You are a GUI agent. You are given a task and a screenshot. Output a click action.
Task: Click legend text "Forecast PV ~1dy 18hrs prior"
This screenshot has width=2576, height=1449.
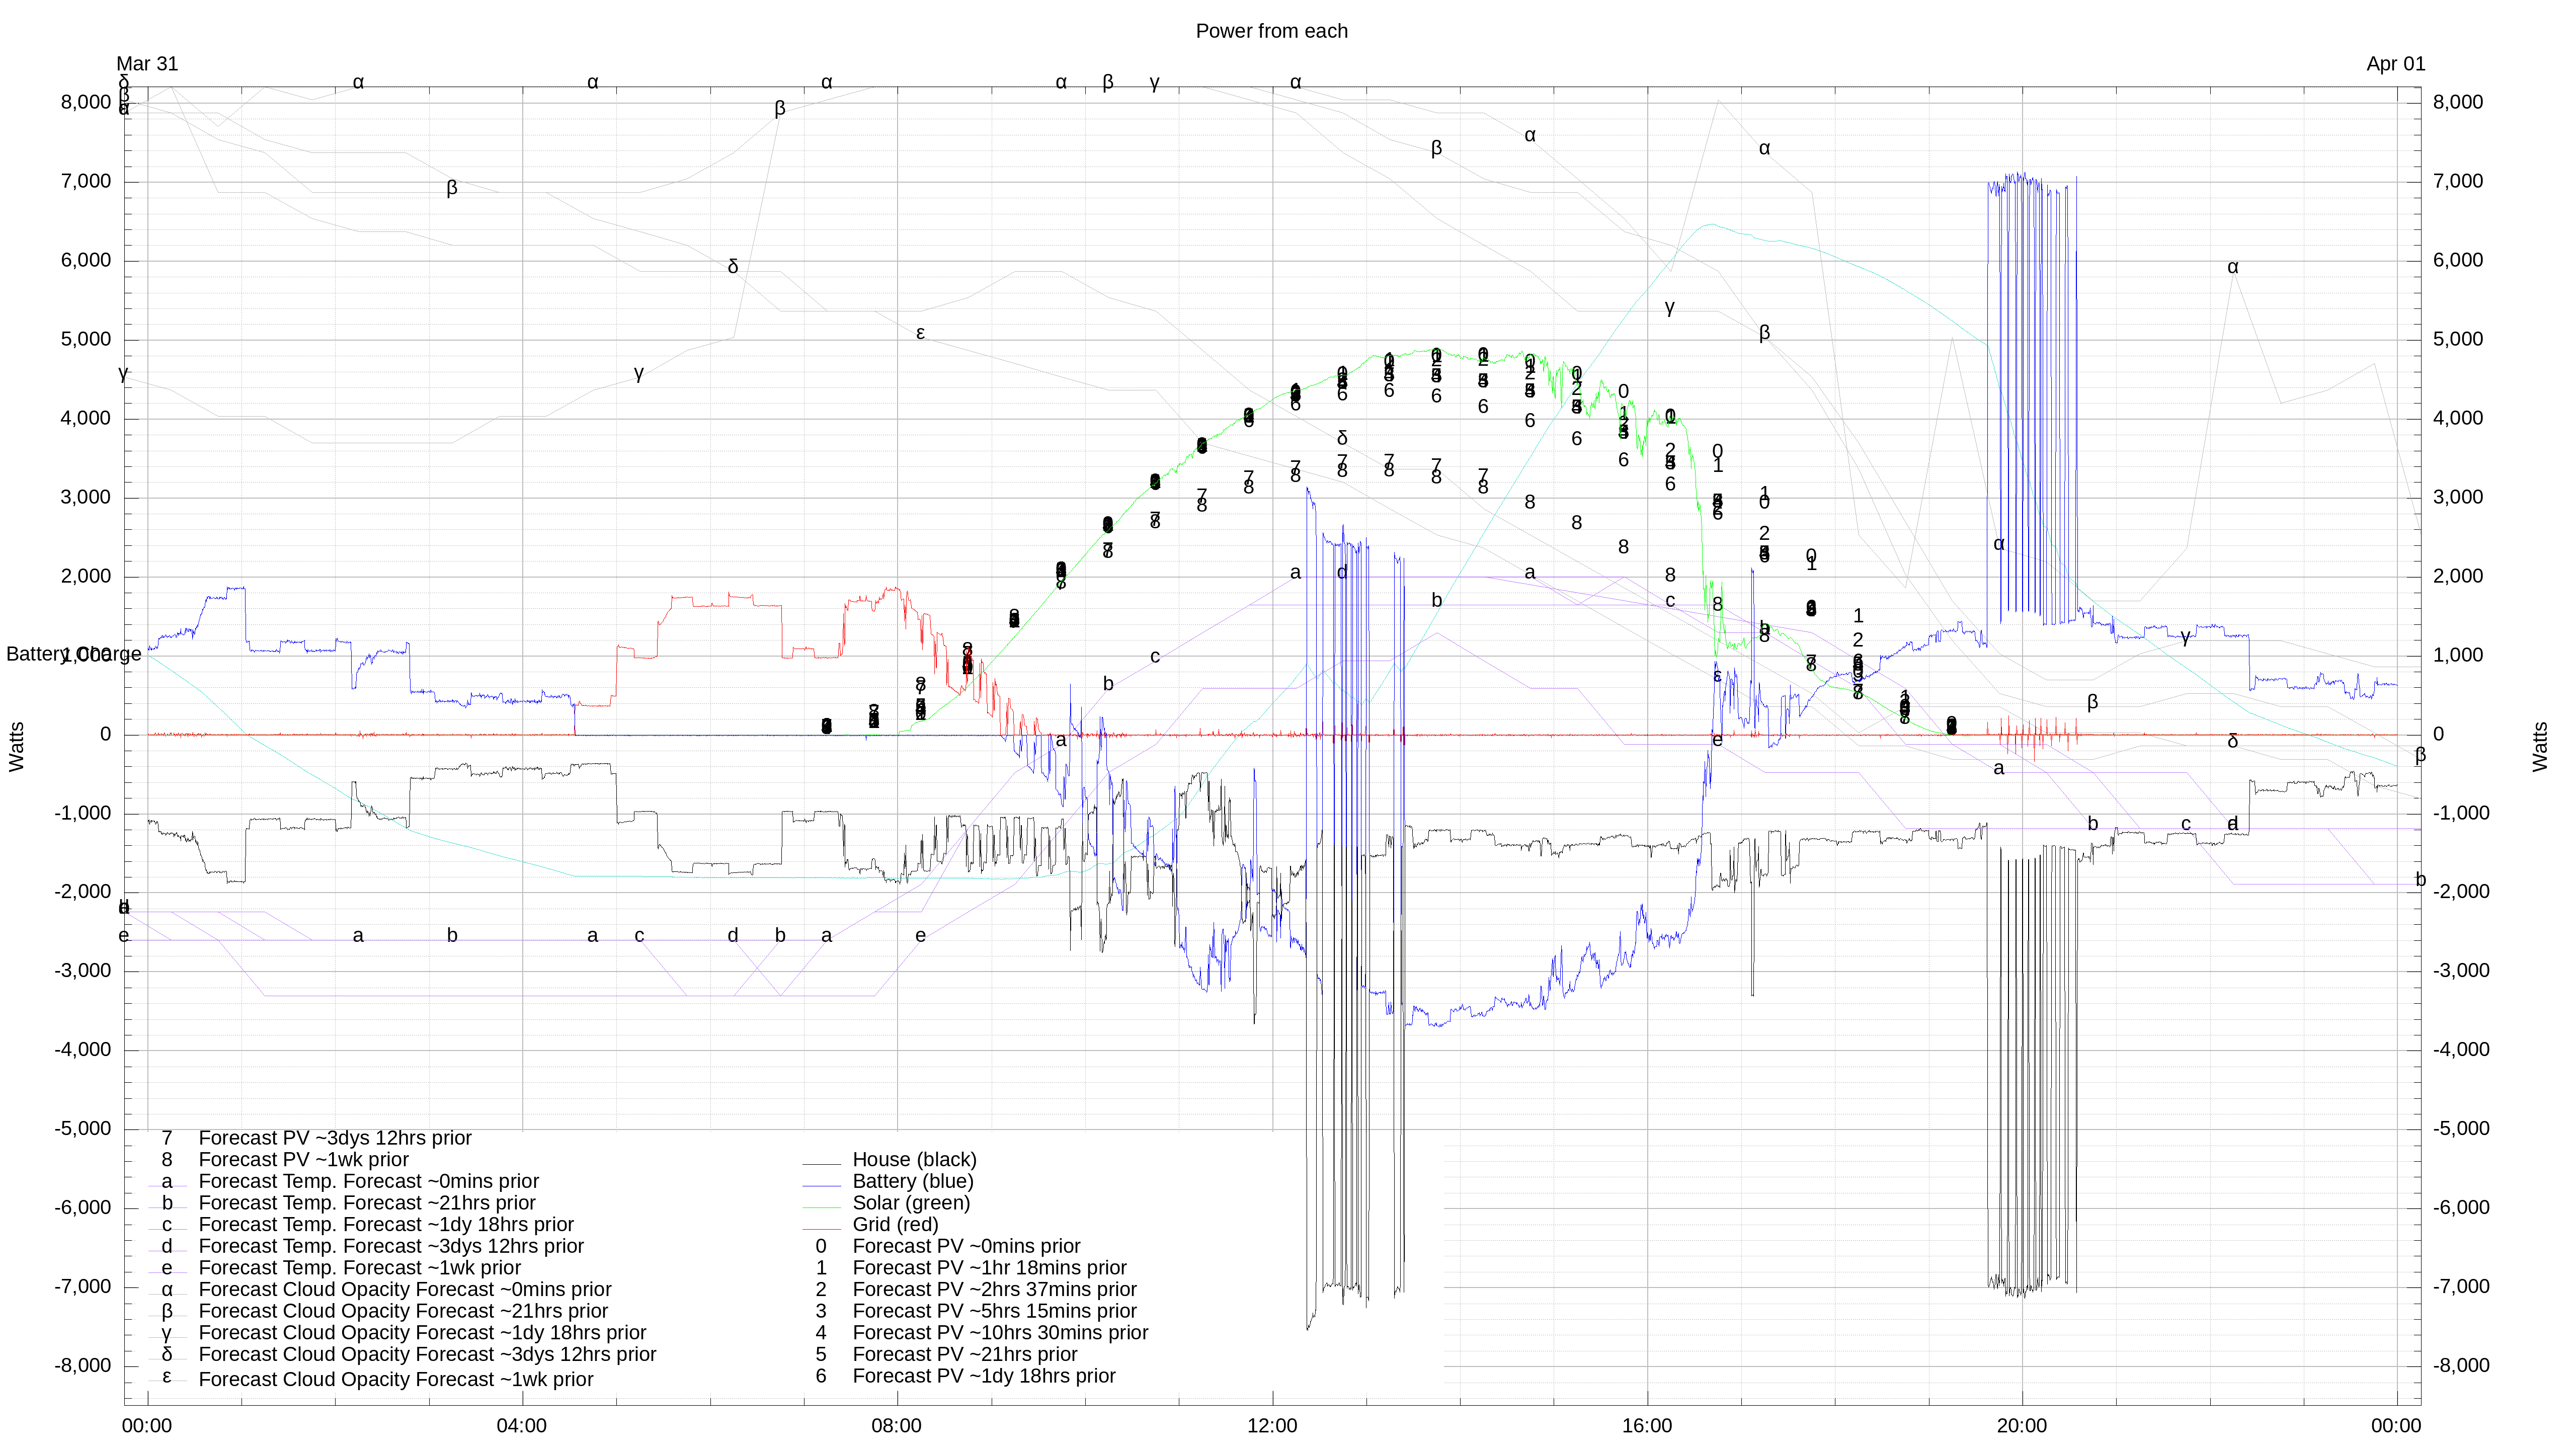[984, 1376]
